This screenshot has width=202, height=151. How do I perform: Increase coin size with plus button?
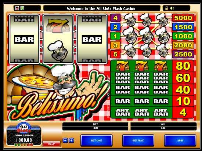[x=71, y=140]
